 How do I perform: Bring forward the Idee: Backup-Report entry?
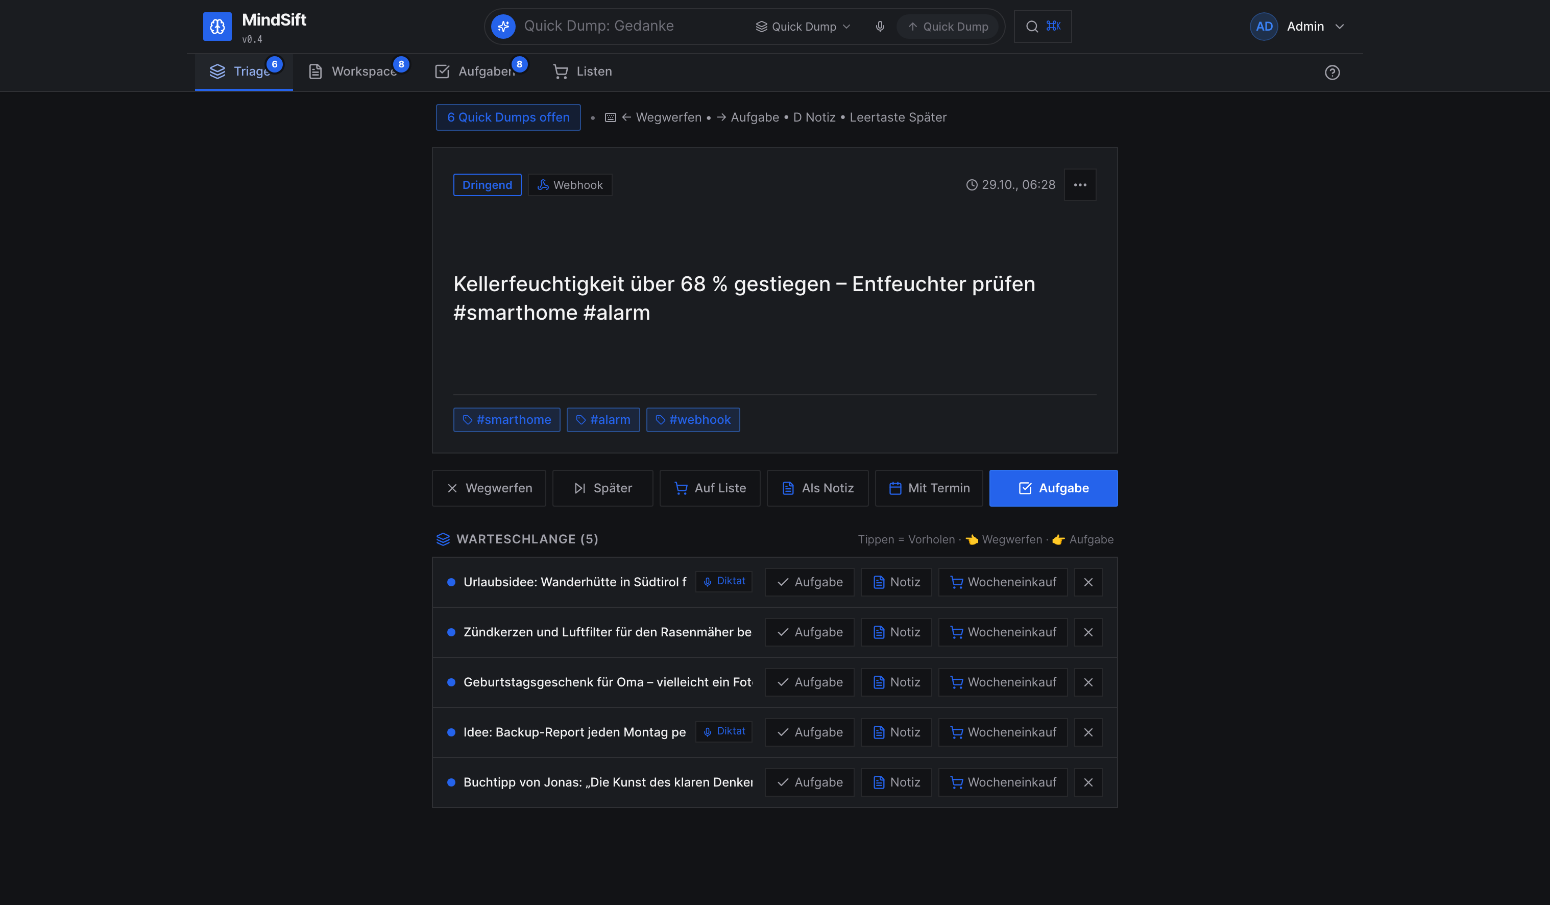pos(574,732)
